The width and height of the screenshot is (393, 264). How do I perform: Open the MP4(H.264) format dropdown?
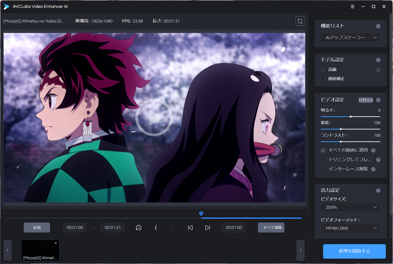(351, 228)
